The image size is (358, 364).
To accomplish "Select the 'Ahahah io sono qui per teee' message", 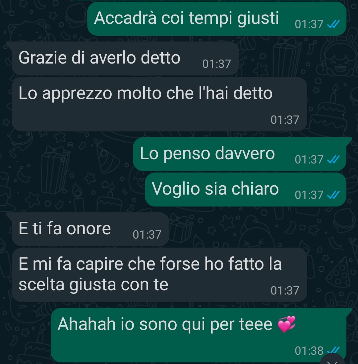I will 199,335.
